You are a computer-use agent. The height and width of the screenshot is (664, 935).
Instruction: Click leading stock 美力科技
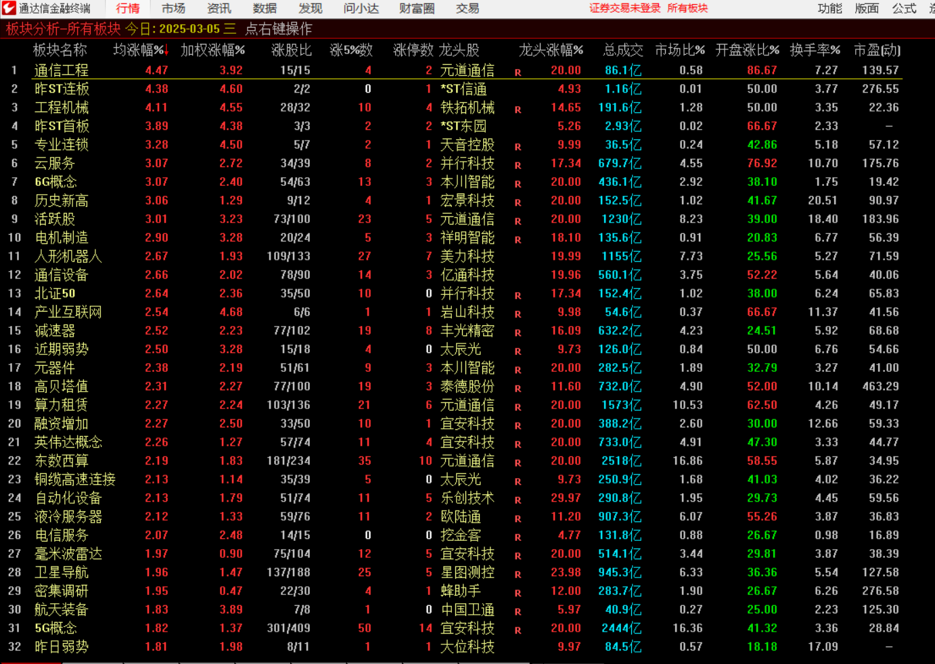click(x=467, y=256)
